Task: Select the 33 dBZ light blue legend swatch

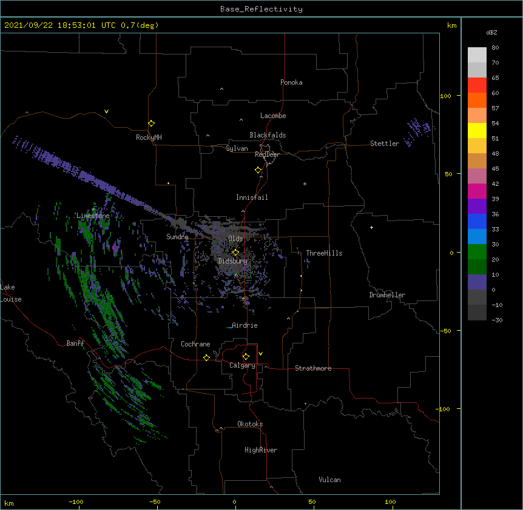Action: pos(477,237)
